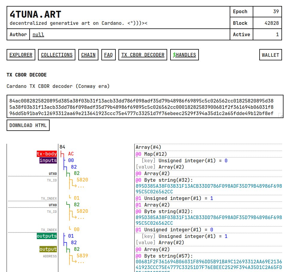Screen dimensions: 288x272
Task: Click the orange '5839' byte string node
Action: pos(82,256)
